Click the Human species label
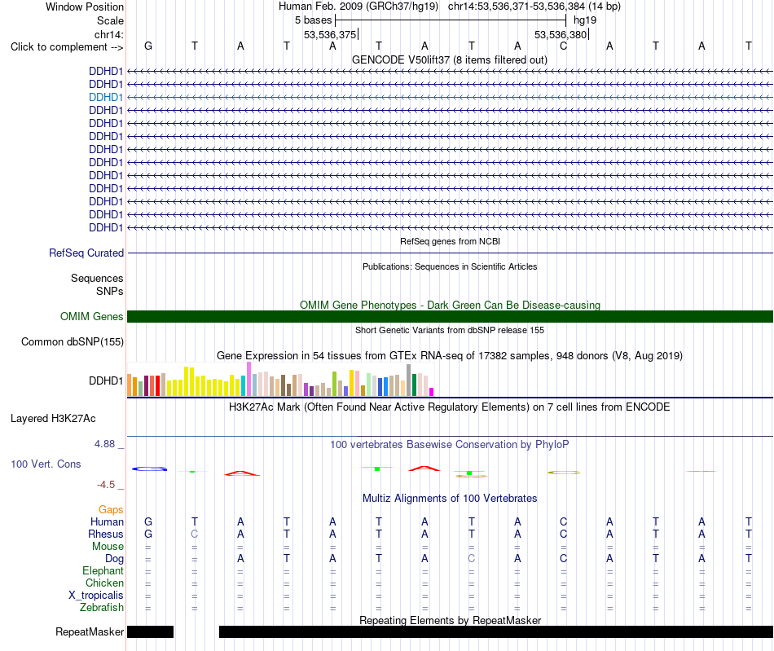The width and height of the screenshot is (774, 651). (107, 521)
